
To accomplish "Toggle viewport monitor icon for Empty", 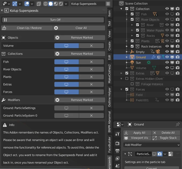I will click(172, 52).
